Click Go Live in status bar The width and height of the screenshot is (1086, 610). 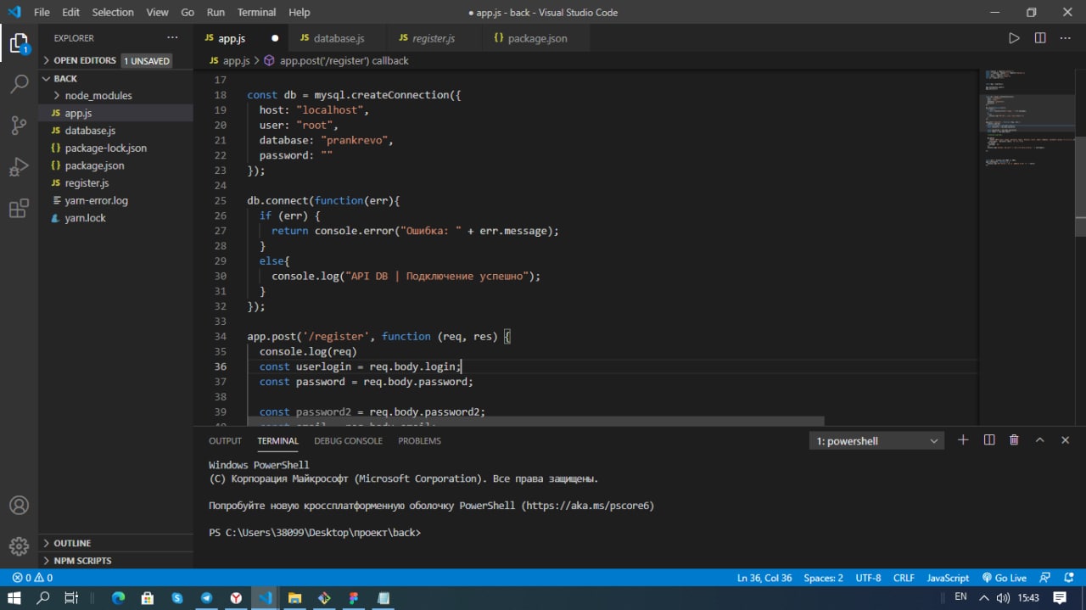pyautogui.click(x=1004, y=578)
